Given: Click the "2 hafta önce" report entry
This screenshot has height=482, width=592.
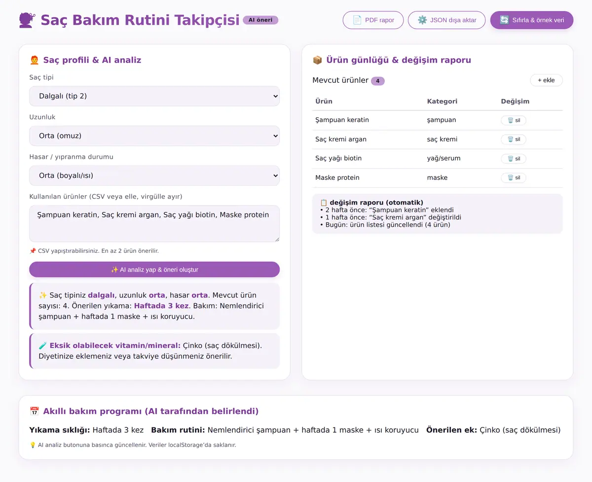Looking at the screenshot, I should click(x=387, y=210).
